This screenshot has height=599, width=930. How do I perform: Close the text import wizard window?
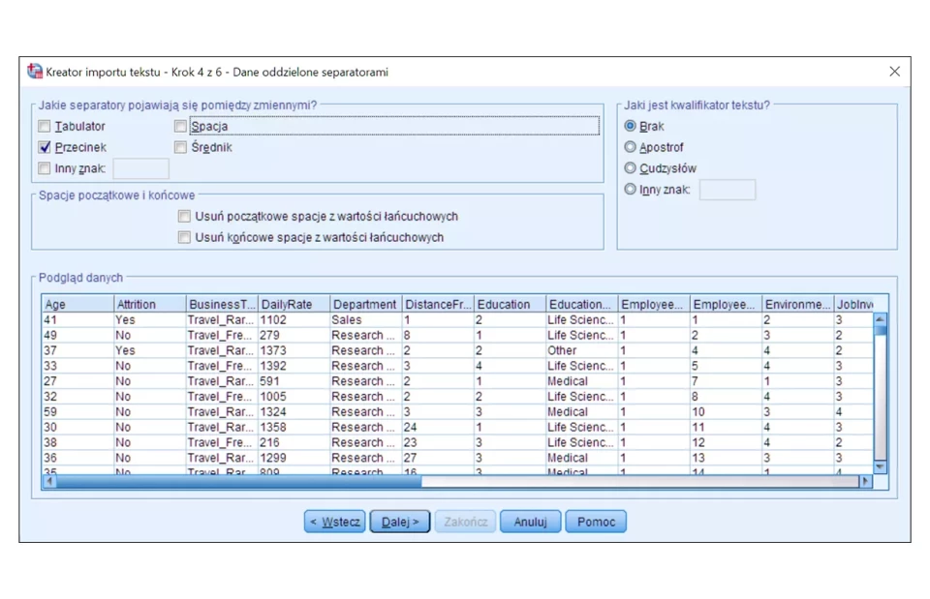coord(894,72)
